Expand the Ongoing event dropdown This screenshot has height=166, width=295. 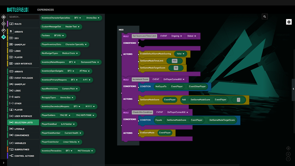(176, 36)
